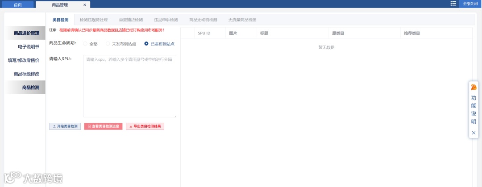Click the 导出类目检测结果 button

tap(145, 126)
